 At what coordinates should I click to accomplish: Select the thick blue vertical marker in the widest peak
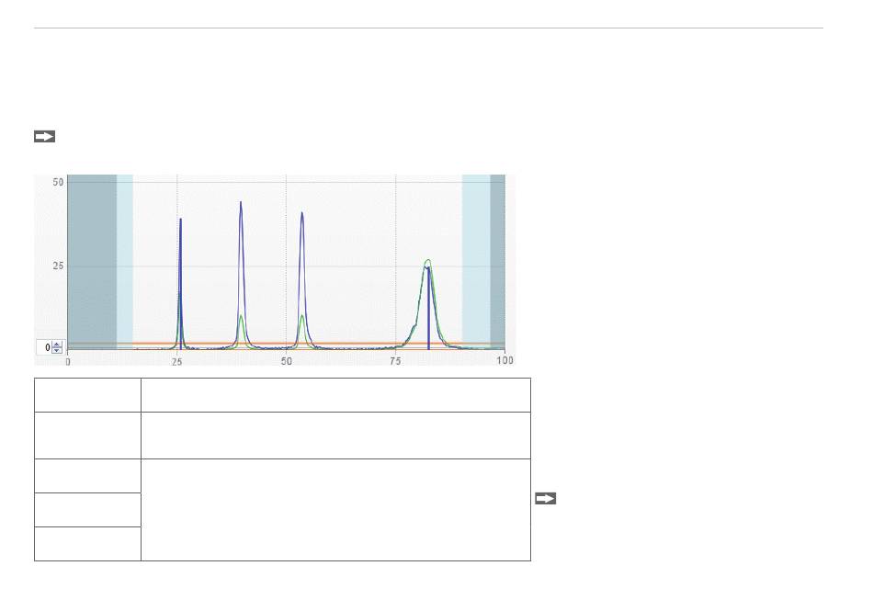pos(428,308)
